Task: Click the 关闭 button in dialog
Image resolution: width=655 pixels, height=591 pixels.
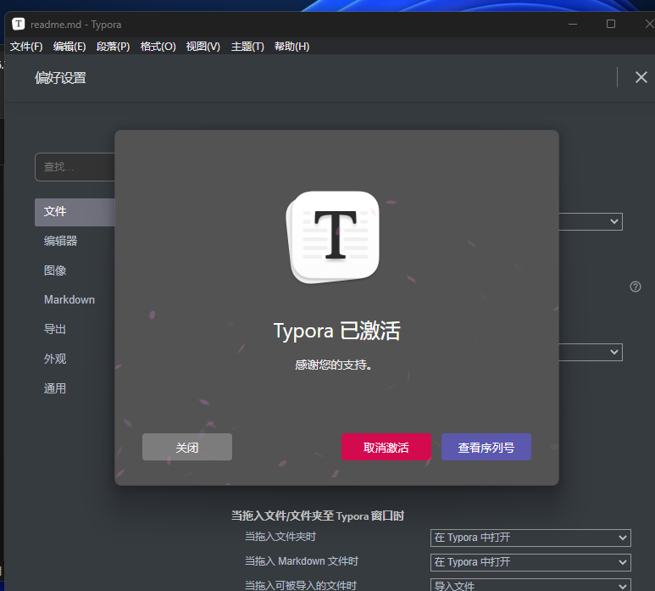Action: pos(187,447)
